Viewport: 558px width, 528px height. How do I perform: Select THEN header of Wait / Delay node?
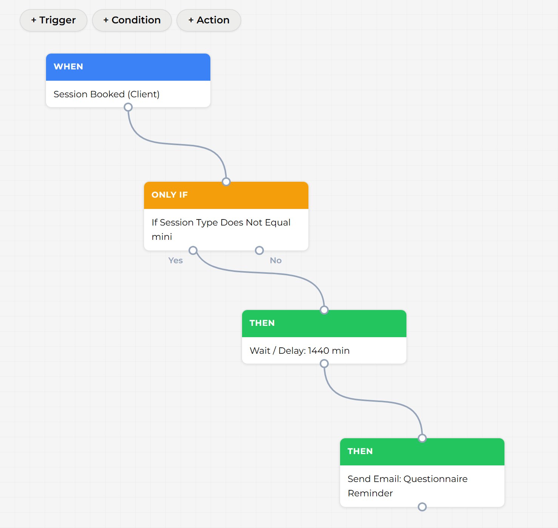point(324,324)
